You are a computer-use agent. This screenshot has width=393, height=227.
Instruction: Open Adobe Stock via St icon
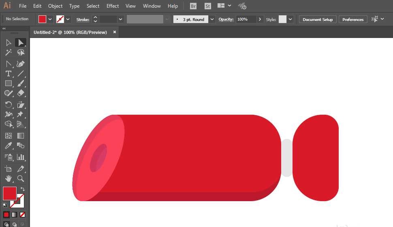207,6
